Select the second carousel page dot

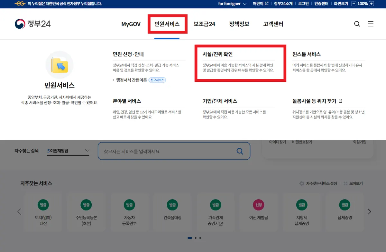tap(196, 238)
